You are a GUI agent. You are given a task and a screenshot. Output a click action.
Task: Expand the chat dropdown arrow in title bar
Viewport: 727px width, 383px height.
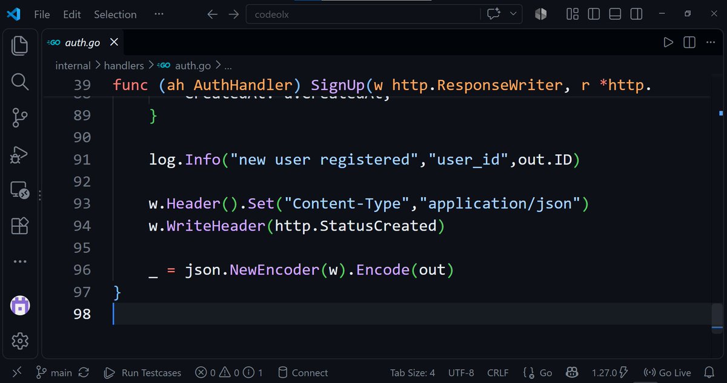pos(514,14)
